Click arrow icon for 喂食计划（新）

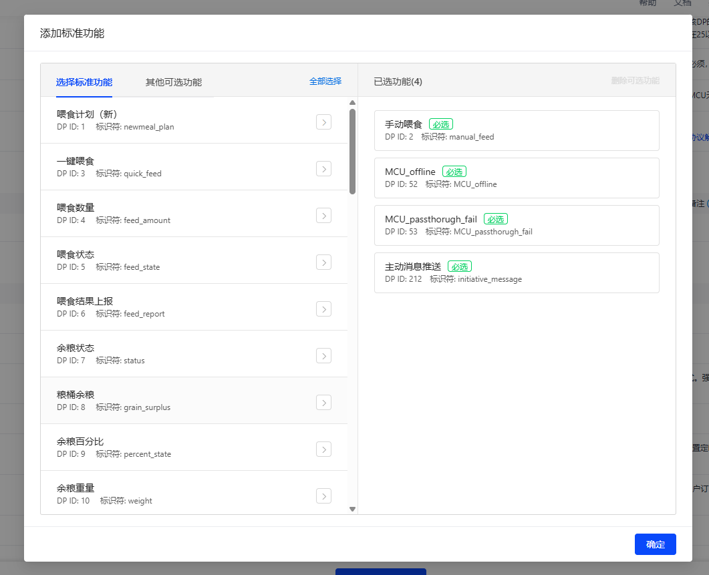point(323,122)
